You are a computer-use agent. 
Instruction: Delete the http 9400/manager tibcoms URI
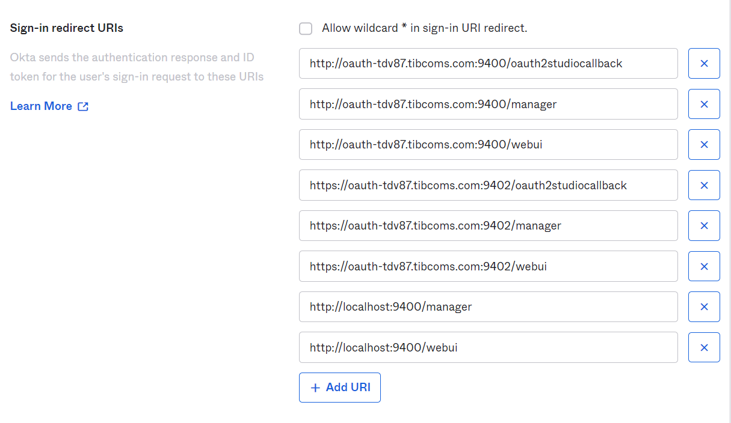point(704,104)
